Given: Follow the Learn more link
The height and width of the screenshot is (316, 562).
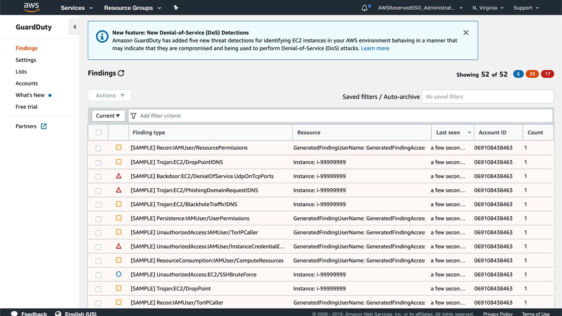Looking at the screenshot, I should 375,48.
